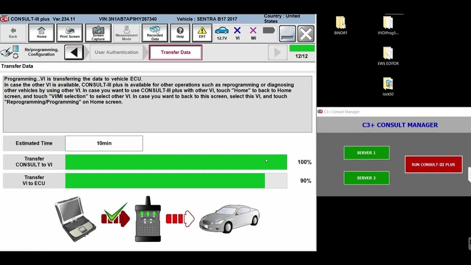The height and width of the screenshot is (265, 471).
Task: Click the green checkmark transfer arrow
Action: [116, 214]
